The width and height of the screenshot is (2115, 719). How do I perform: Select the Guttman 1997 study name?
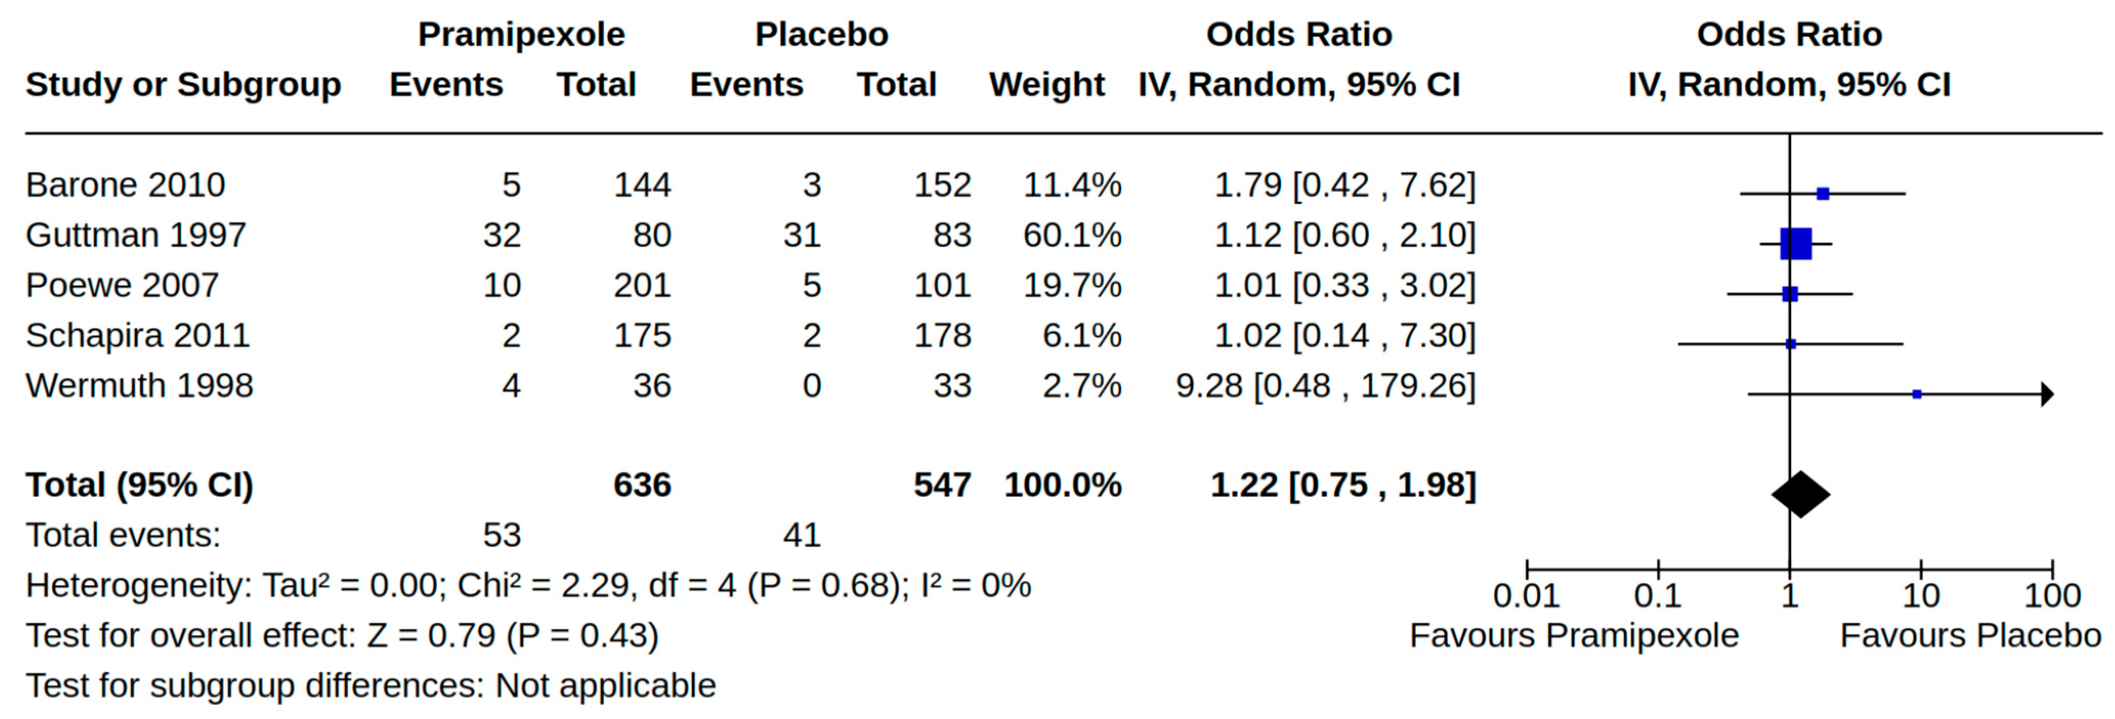click(x=136, y=235)
